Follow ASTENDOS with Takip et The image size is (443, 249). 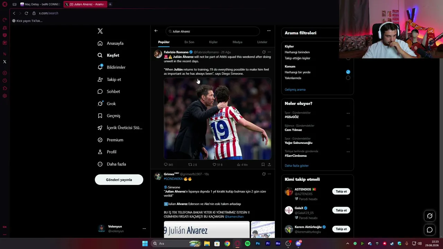(341, 191)
